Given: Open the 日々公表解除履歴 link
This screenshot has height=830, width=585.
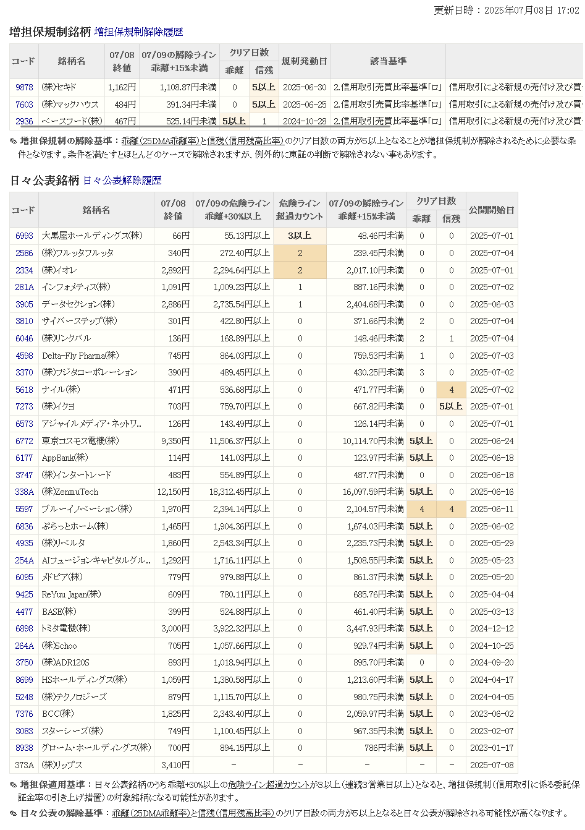Looking at the screenshot, I should [122, 181].
